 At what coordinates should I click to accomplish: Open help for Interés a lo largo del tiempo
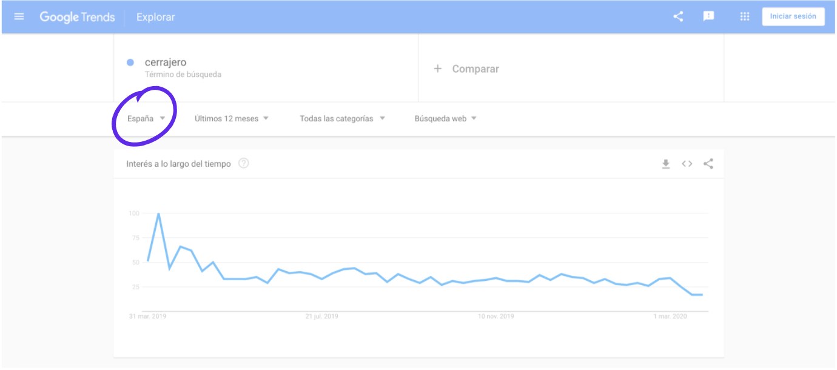point(244,164)
